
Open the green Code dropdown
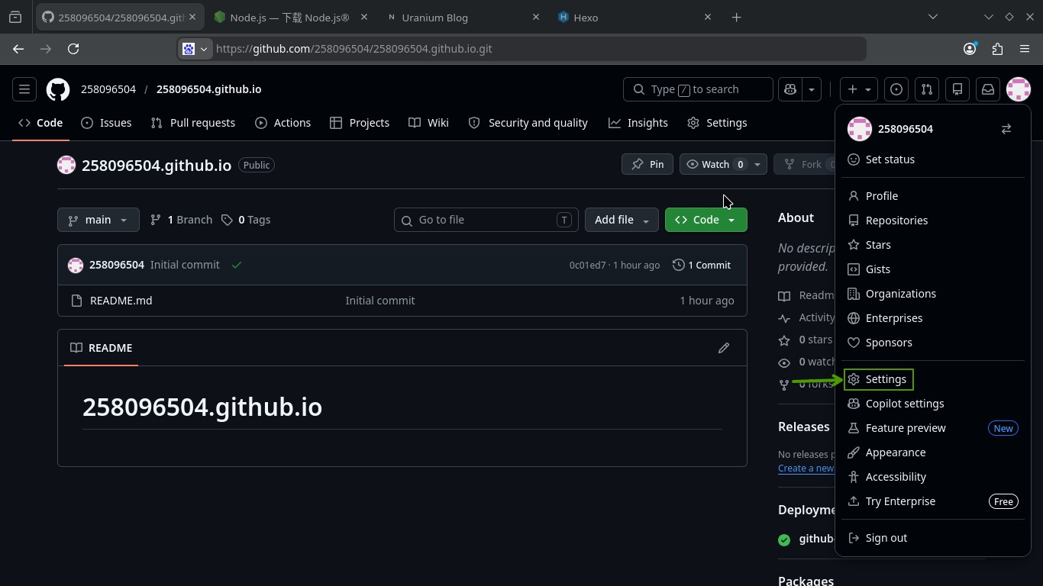706,220
